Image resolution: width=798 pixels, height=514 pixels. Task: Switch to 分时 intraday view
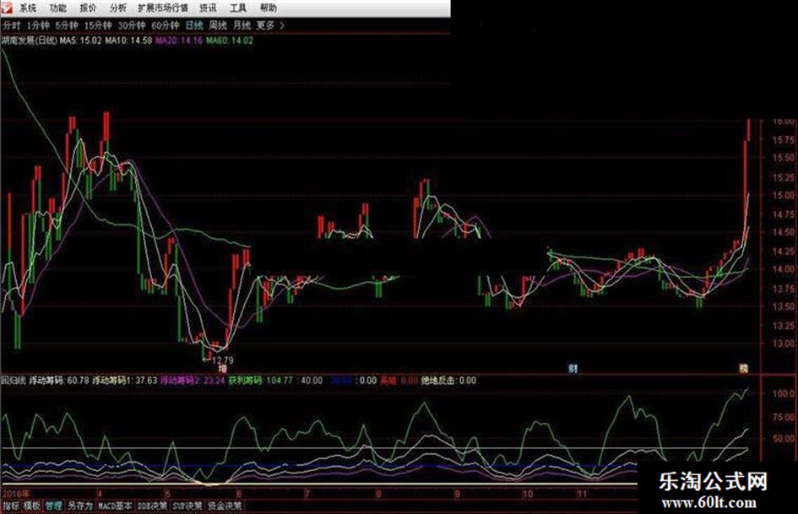tap(11, 25)
